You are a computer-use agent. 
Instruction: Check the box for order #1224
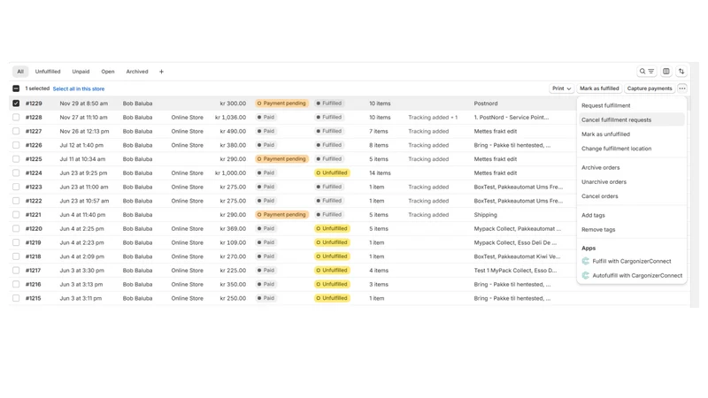pos(16,172)
